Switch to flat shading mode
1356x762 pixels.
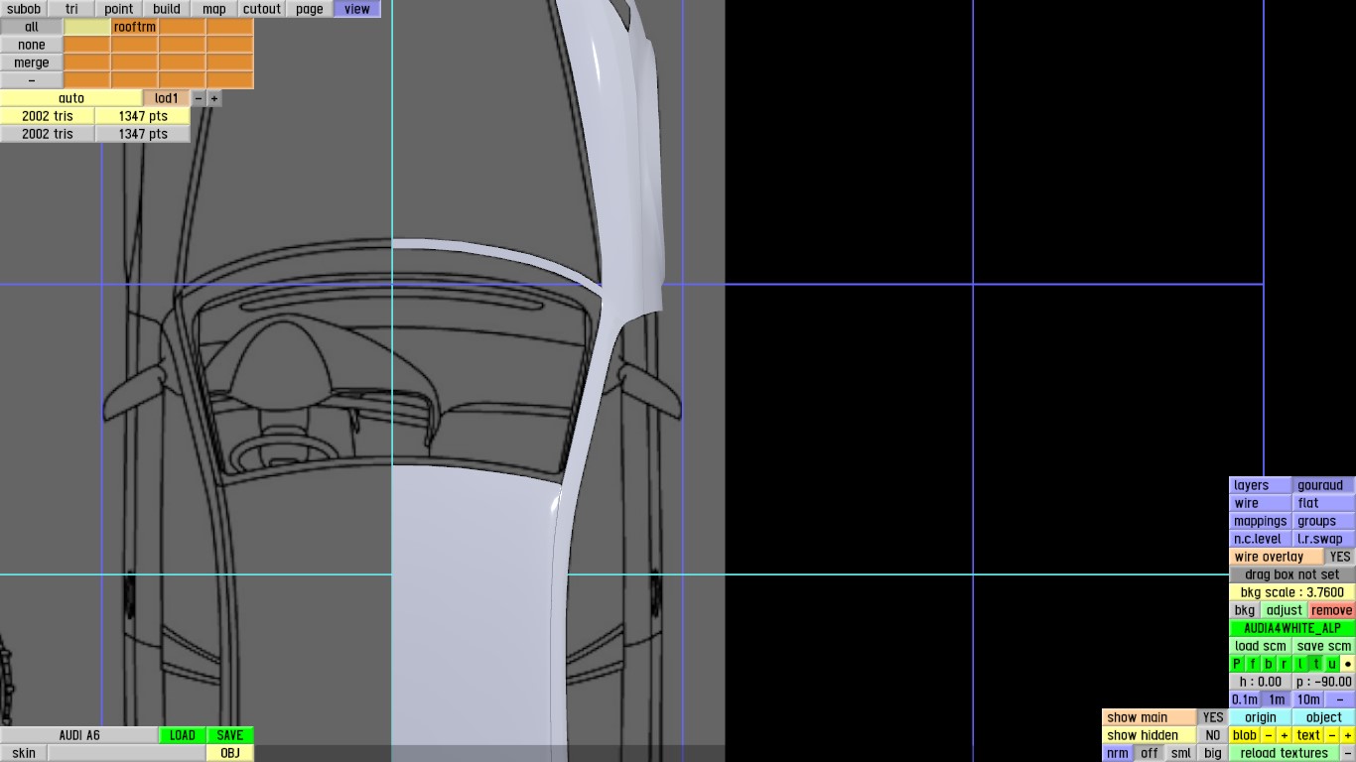click(1324, 503)
